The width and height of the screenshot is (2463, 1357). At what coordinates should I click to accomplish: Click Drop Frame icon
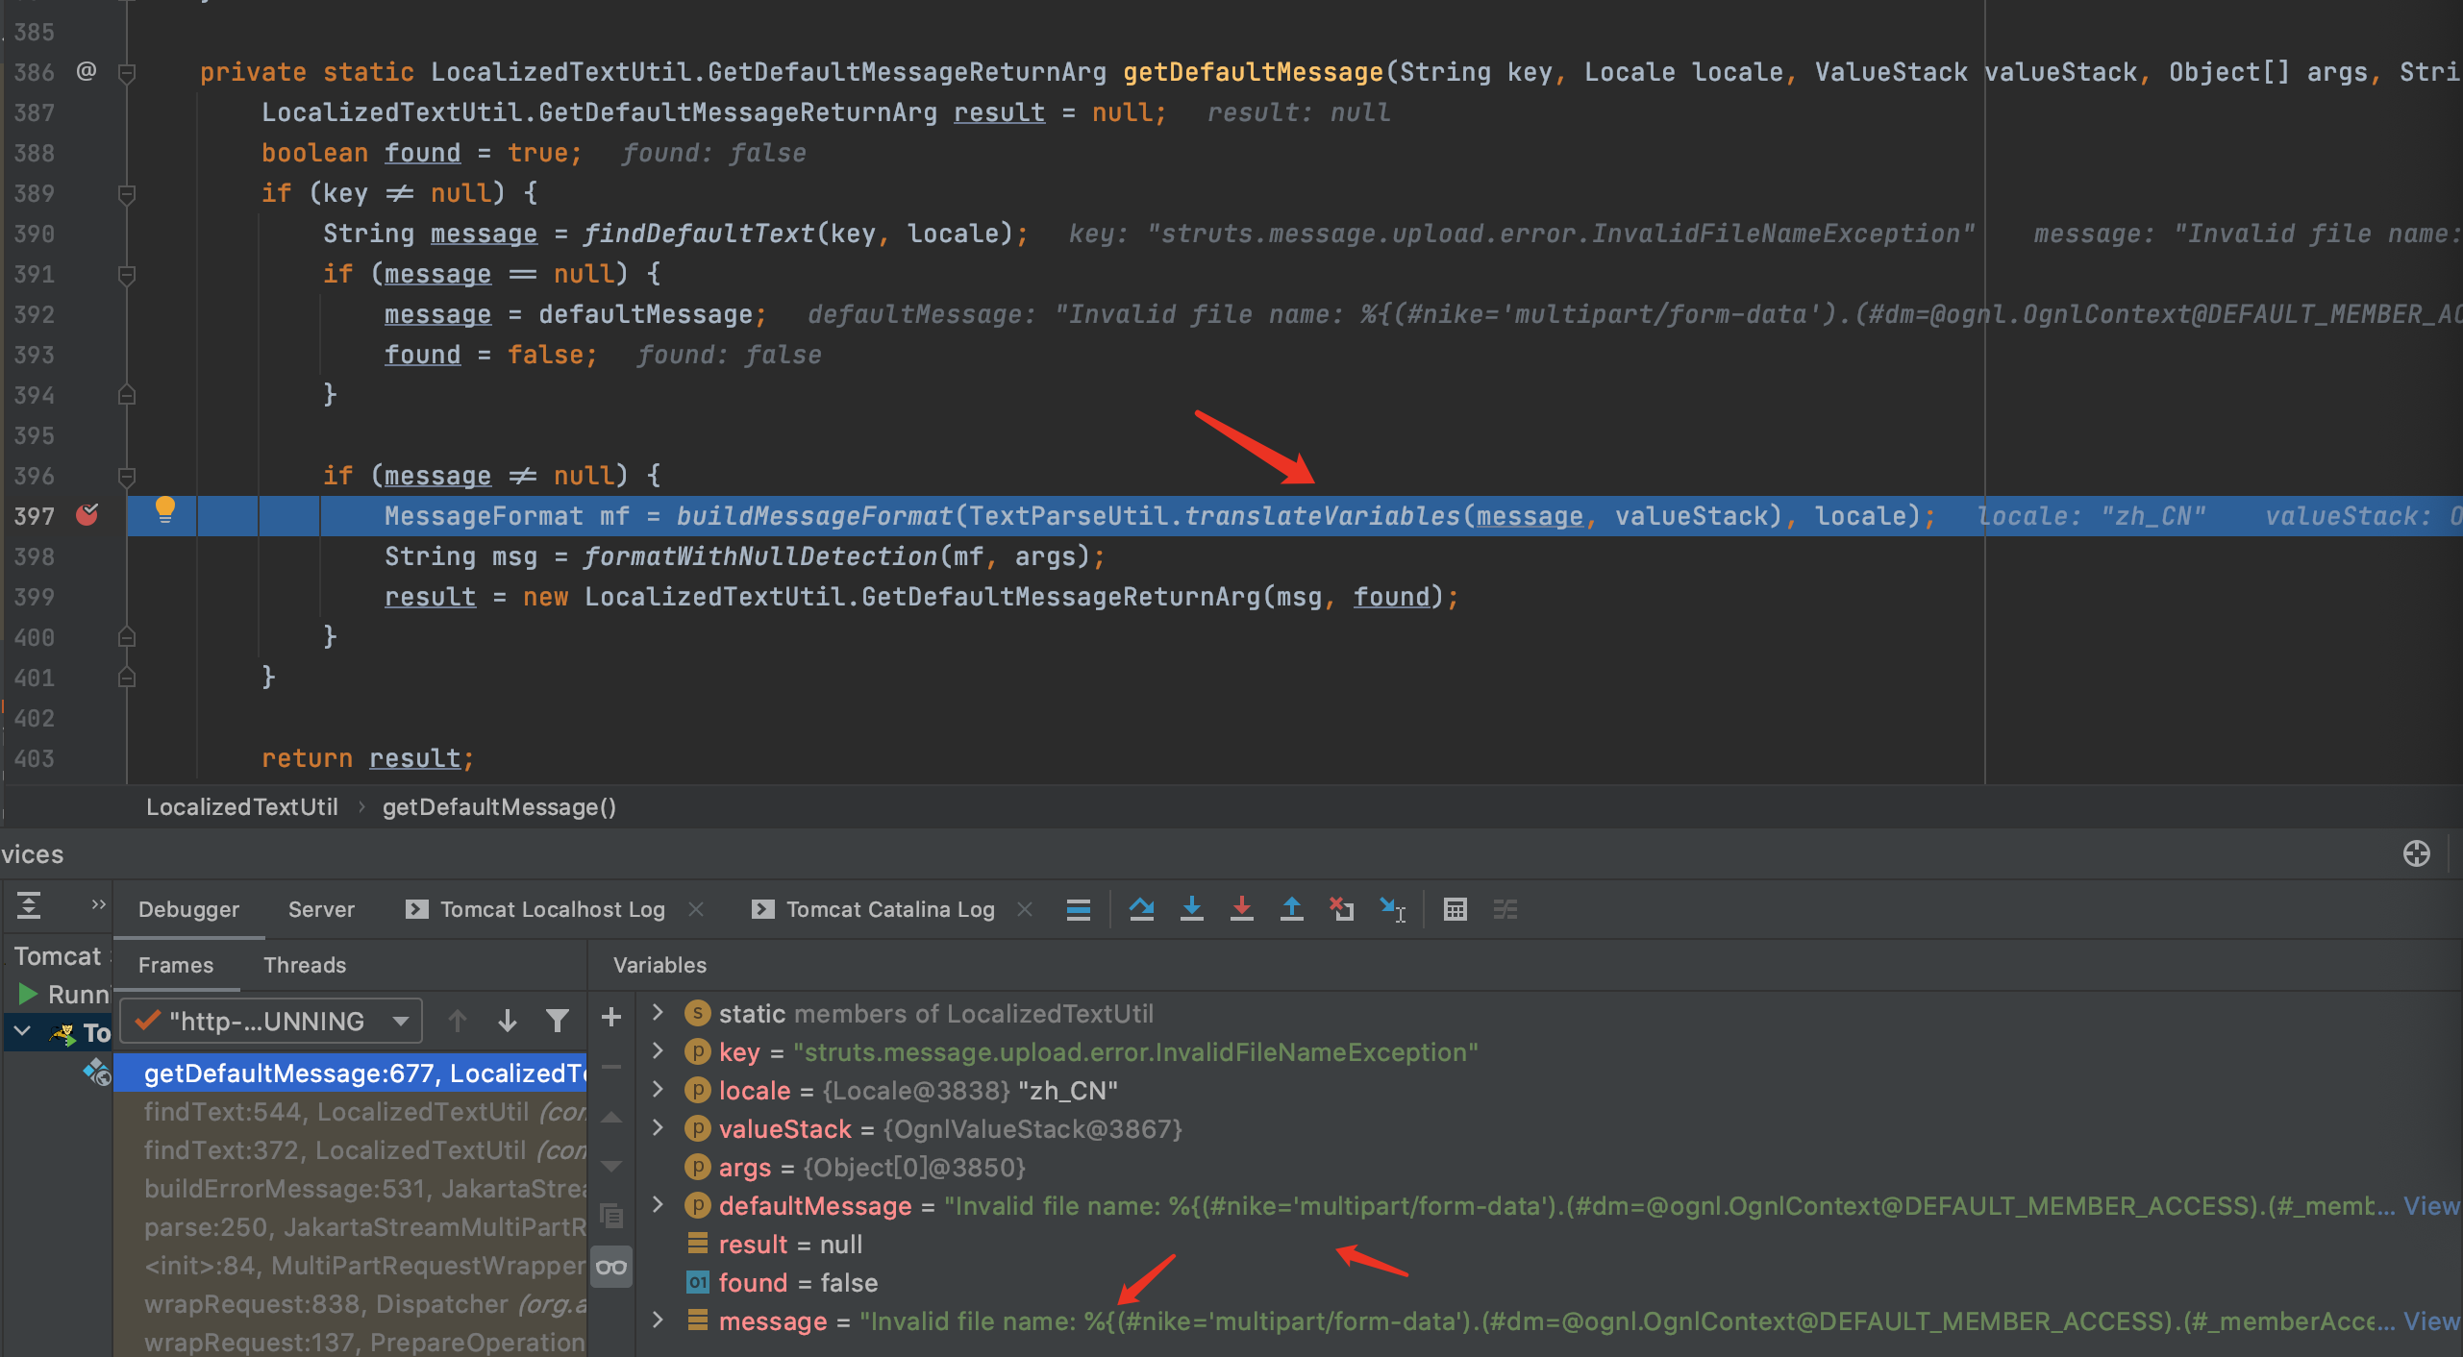1342,909
